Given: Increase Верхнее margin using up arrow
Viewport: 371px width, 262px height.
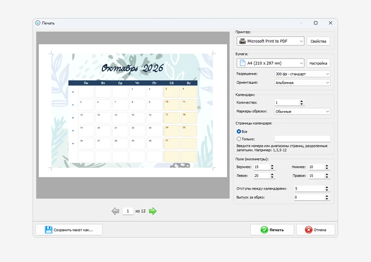Looking at the screenshot, I should pos(272,165).
